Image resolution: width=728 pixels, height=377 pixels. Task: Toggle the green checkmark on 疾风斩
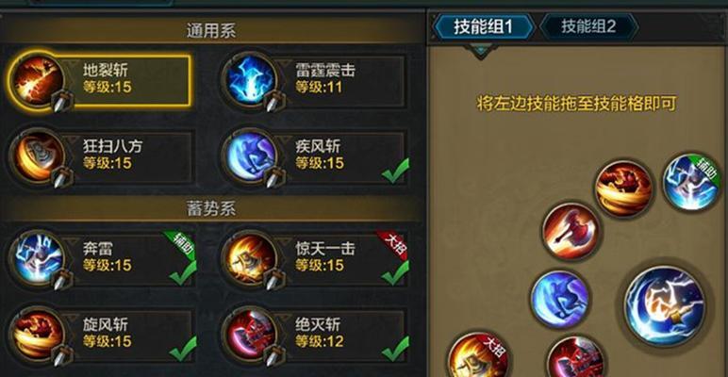(395, 171)
